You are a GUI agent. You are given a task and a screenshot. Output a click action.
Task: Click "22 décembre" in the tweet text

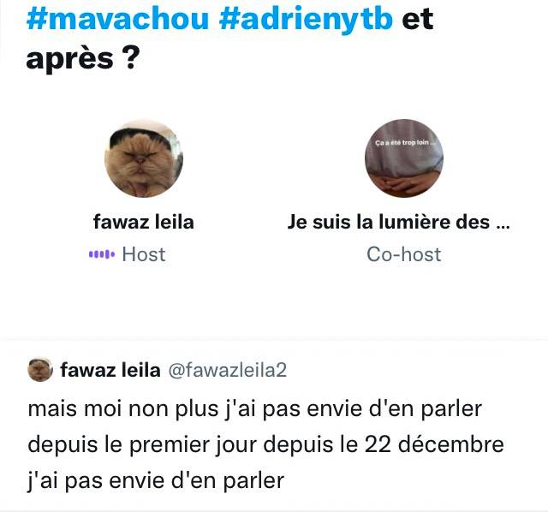tap(434, 444)
